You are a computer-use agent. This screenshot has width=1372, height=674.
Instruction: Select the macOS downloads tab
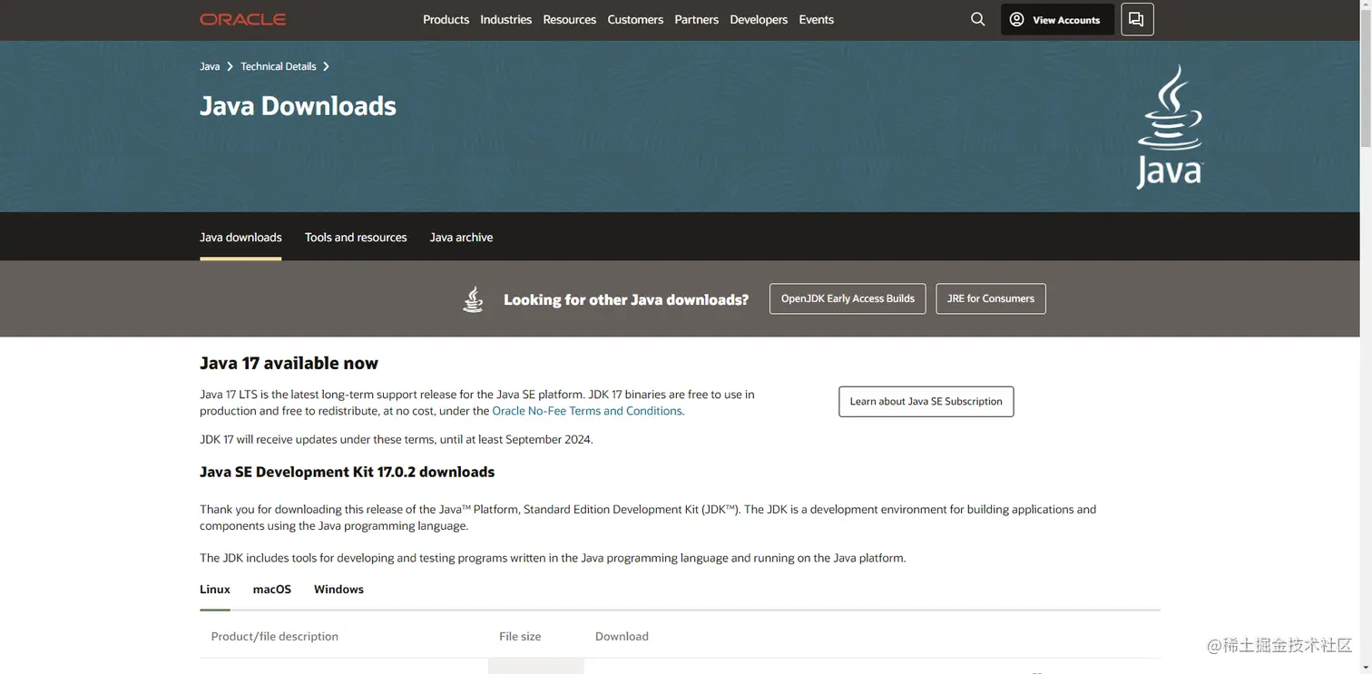[x=272, y=590]
